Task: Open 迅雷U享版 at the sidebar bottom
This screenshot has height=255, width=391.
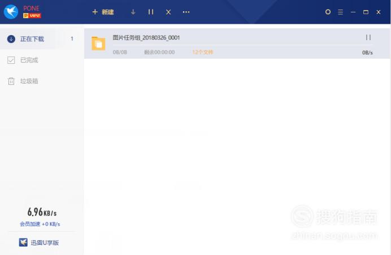Action: point(39,243)
